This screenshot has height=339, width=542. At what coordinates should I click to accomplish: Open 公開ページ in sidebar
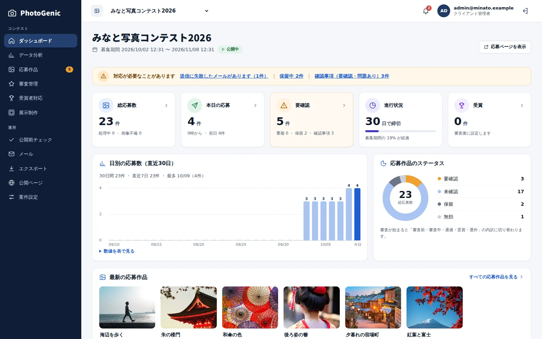pyautogui.click(x=41, y=183)
